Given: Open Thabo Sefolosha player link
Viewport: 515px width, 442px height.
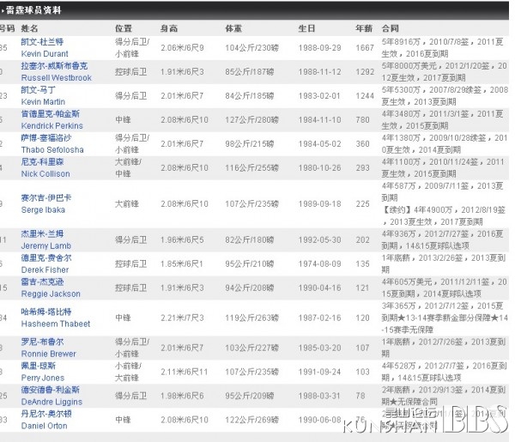Looking at the screenshot, I should (52, 149).
